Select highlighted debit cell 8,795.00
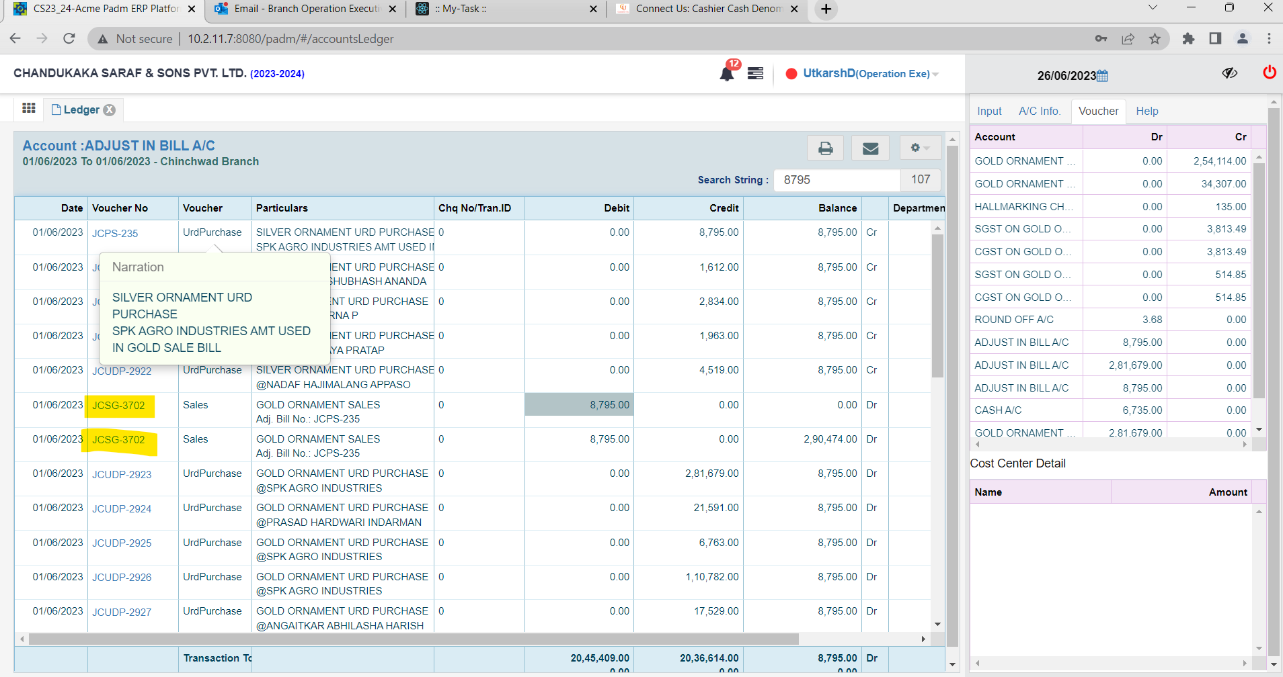Image resolution: width=1283 pixels, height=677 pixels. coord(579,404)
